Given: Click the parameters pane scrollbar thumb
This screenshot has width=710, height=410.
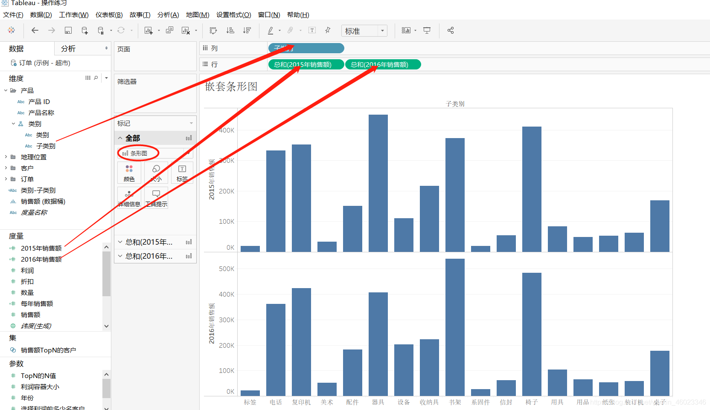Looking at the screenshot, I should click(106, 389).
